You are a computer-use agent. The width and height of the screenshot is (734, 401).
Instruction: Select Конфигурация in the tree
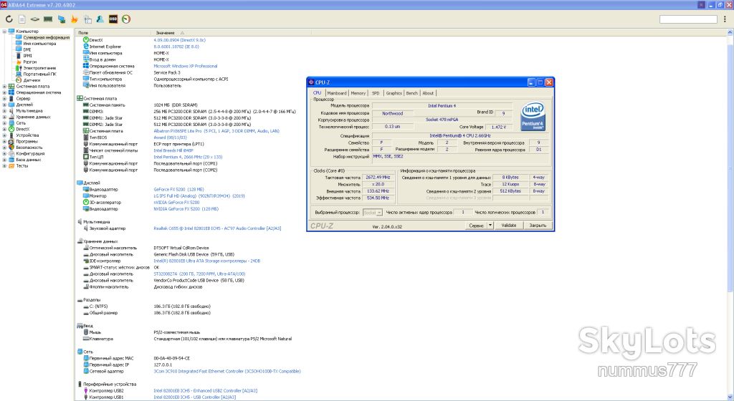[30, 153]
